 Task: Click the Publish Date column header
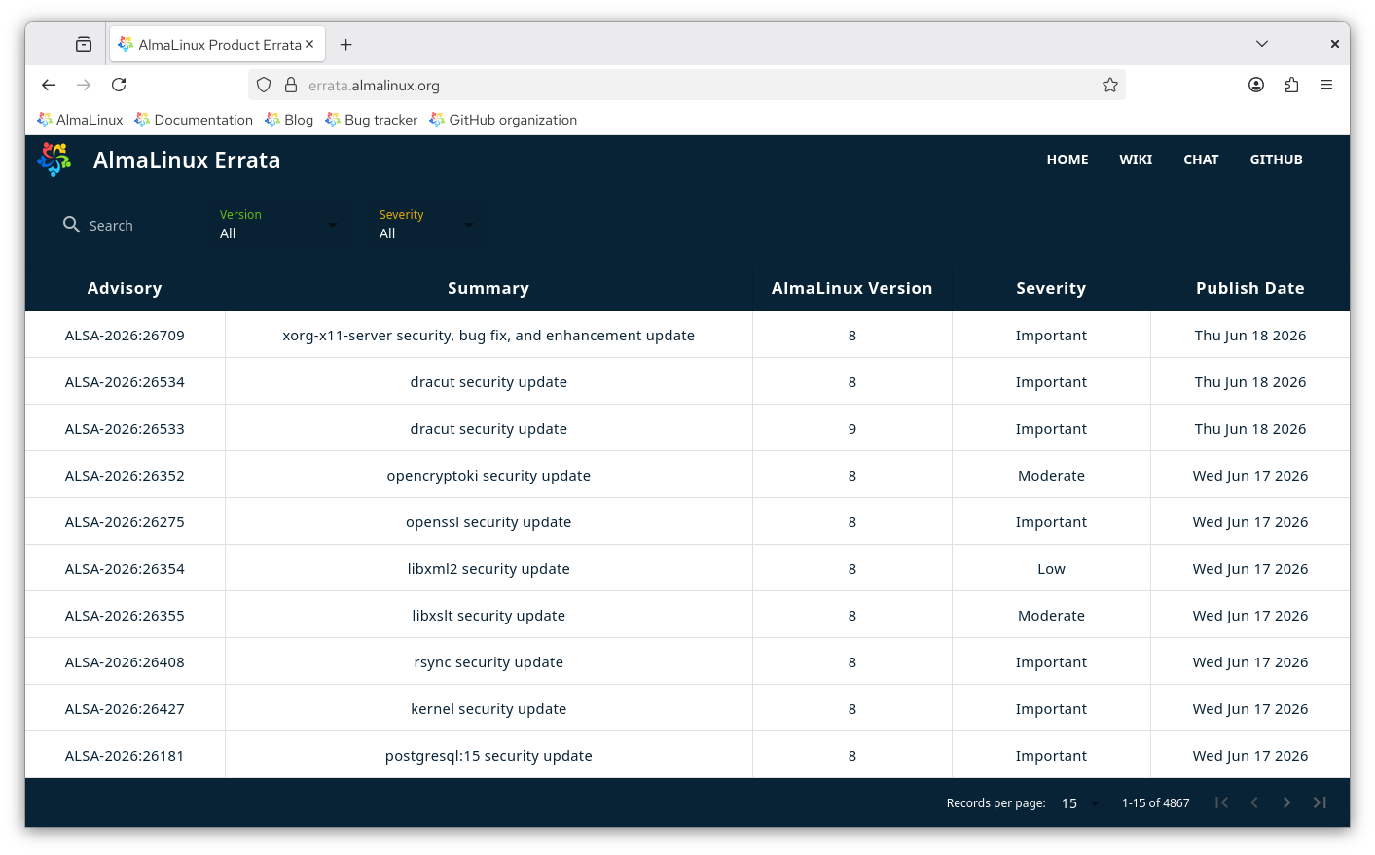(1250, 288)
